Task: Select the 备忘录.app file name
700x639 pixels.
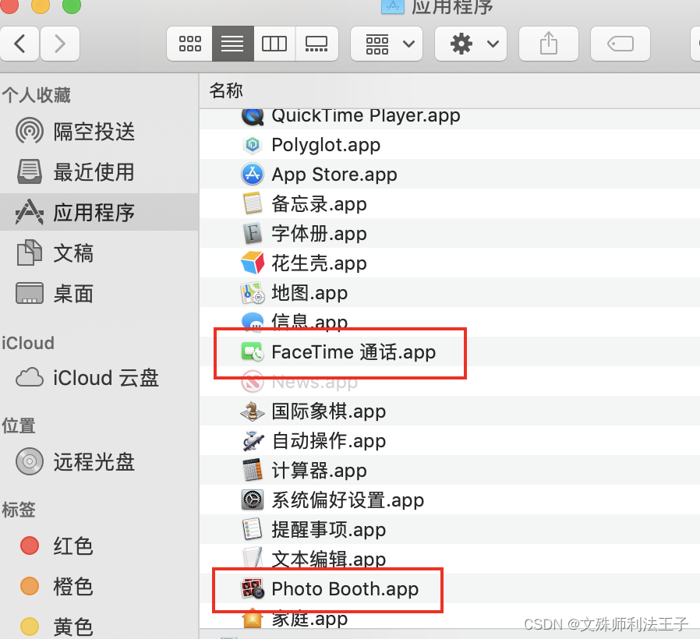Action: 319,204
